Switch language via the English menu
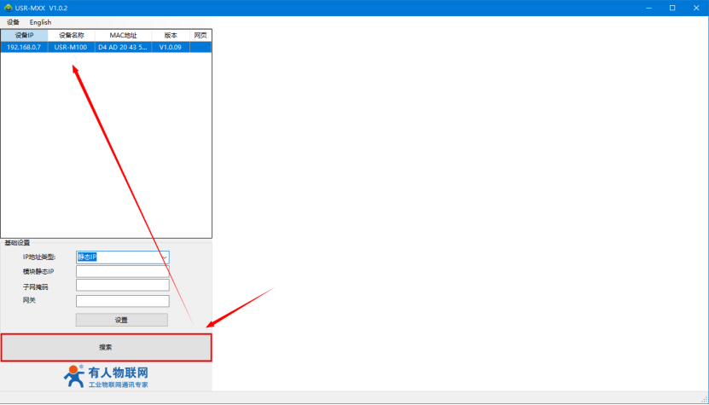Image resolution: width=709 pixels, height=405 pixels. click(40, 22)
